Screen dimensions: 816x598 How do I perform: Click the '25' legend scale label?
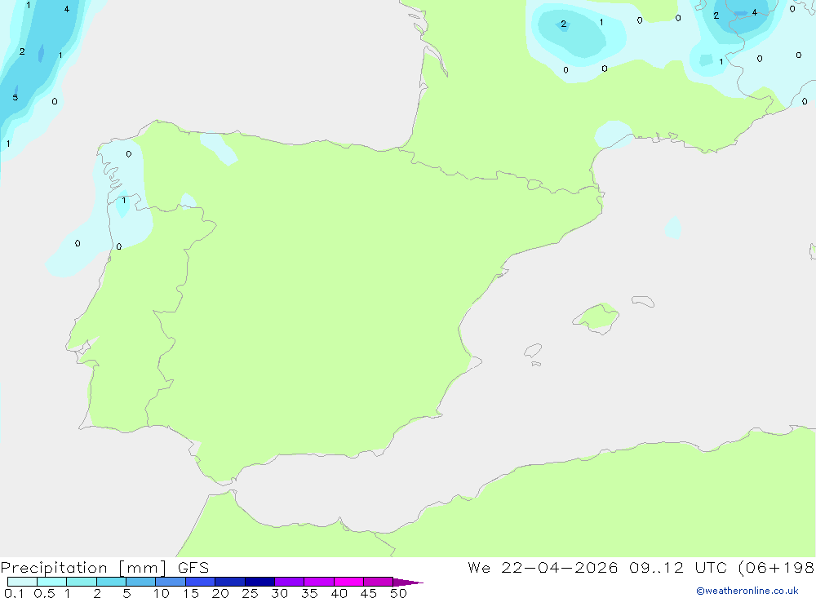point(250,593)
